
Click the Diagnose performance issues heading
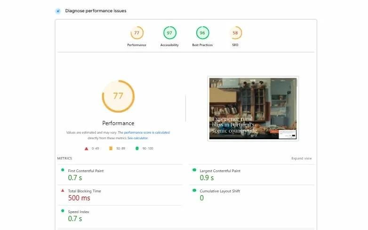tap(96, 11)
